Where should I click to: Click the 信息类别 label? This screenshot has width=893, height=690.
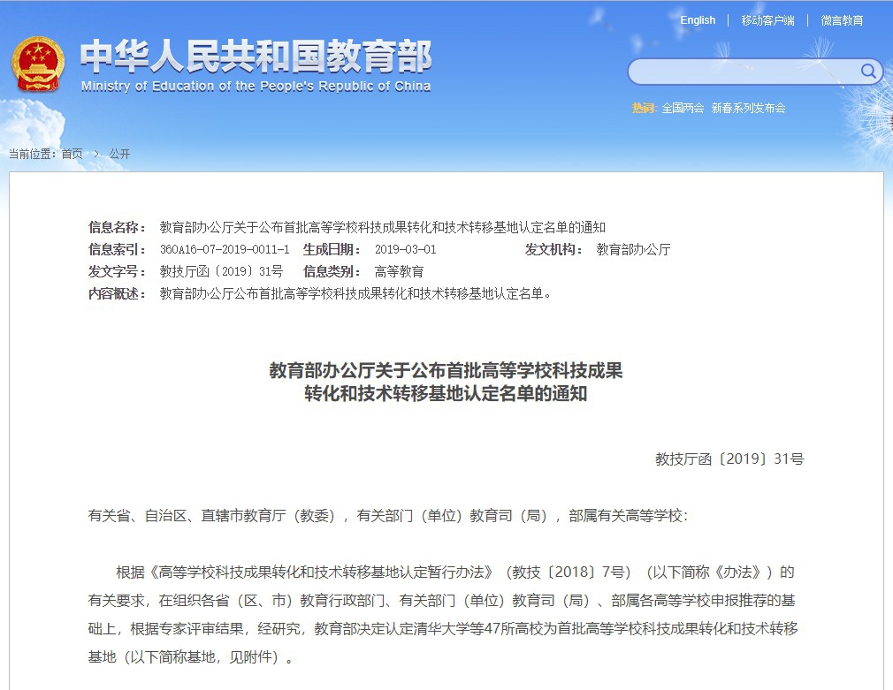[x=332, y=271]
